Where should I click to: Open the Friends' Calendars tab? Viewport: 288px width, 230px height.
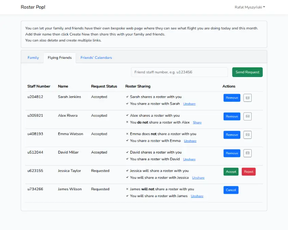[x=96, y=57]
